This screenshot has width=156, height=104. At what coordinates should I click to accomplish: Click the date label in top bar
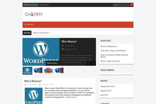click(31, 5)
